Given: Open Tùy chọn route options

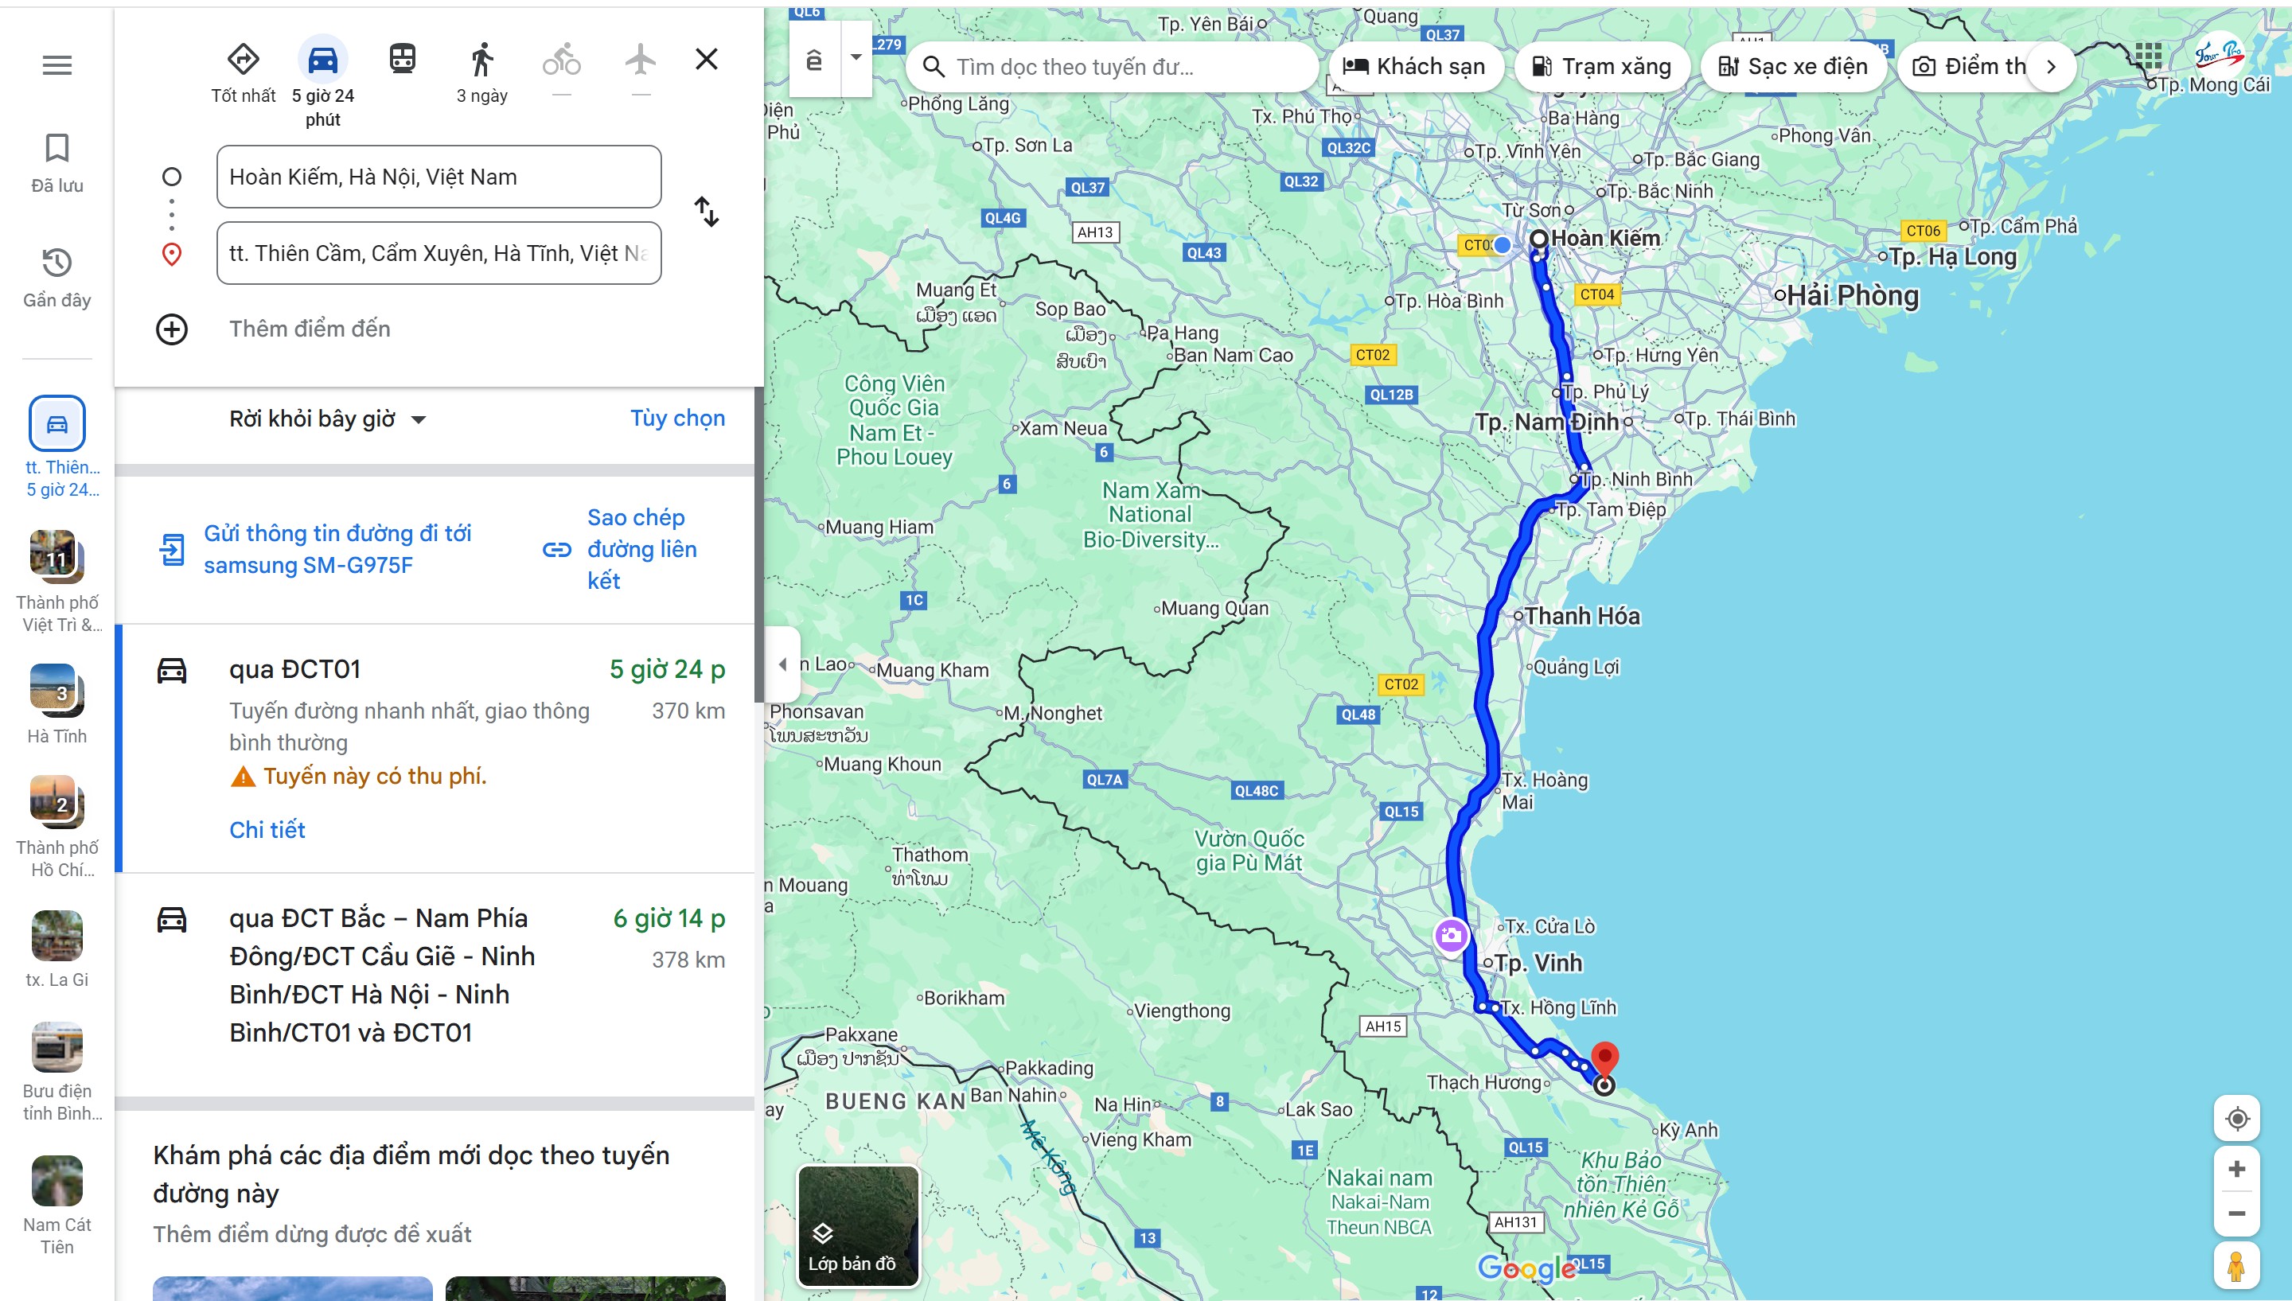Looking at the screenshot, I should pos(677,419).
